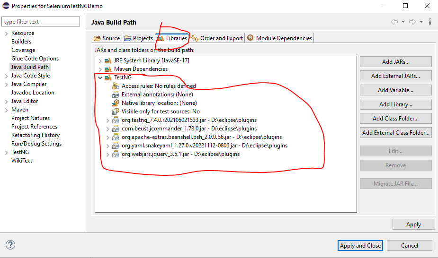Click the forward navigation arrow icon
This screenshot has width=438, height=258.
412,22
